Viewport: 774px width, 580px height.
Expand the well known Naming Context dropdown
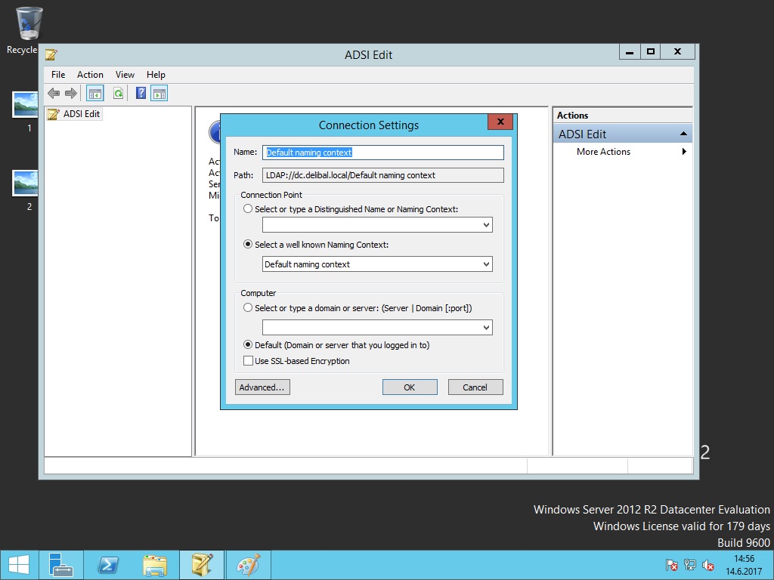(x=486, y=264)
